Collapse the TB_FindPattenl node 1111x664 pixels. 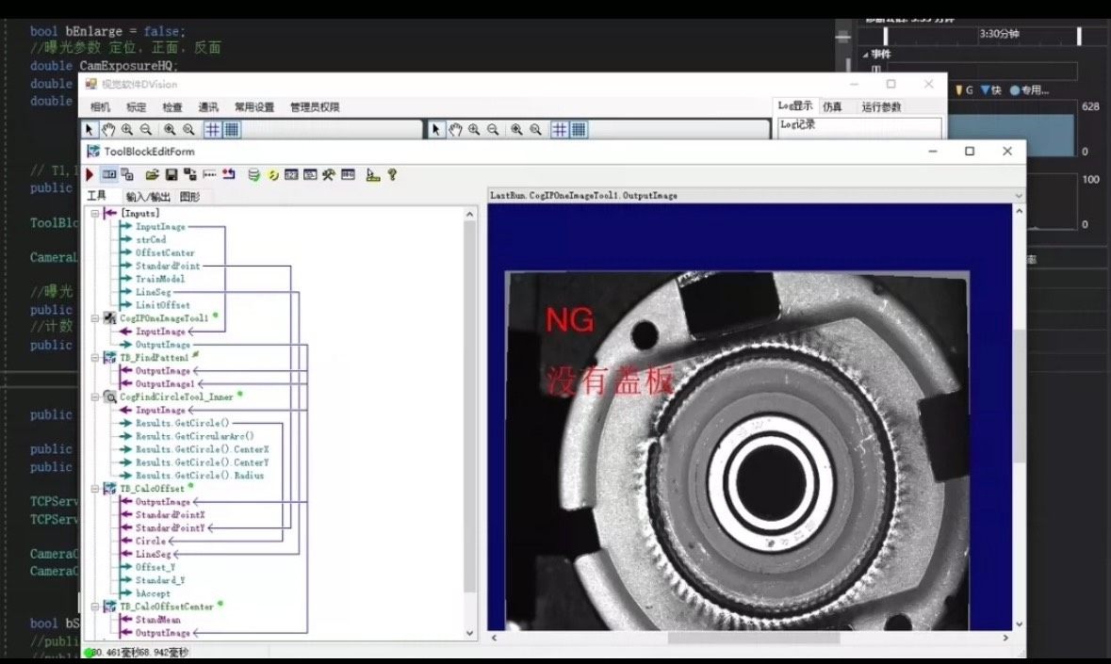[95, 358]
